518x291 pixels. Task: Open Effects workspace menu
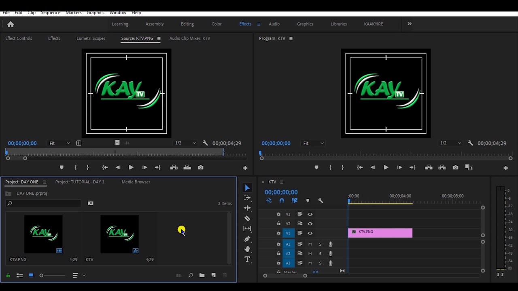click(x=259, y=24)
